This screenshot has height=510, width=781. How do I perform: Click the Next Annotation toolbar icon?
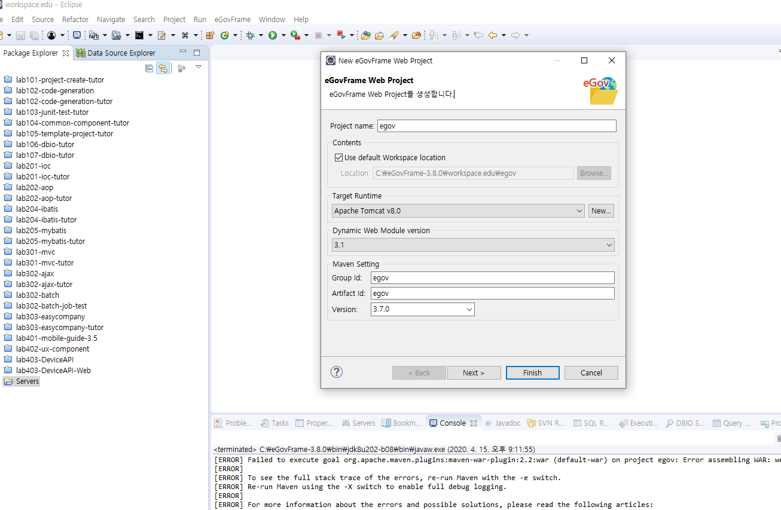point(434,35)
